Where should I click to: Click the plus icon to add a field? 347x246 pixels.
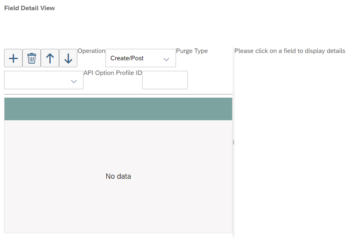tap(13, 58)
